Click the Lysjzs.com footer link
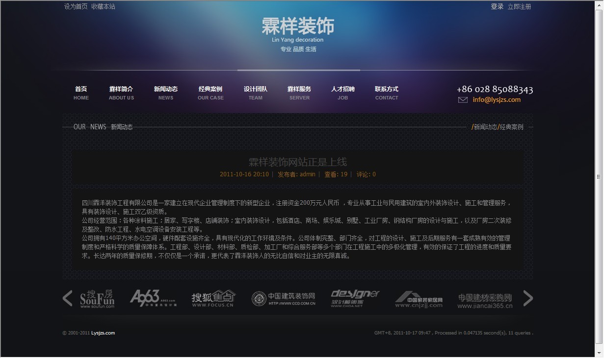 [x=103, y=333]
